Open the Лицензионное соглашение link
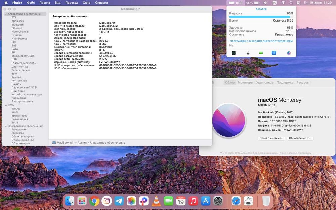Screen dimensions: 336x210 click(295, 153)
